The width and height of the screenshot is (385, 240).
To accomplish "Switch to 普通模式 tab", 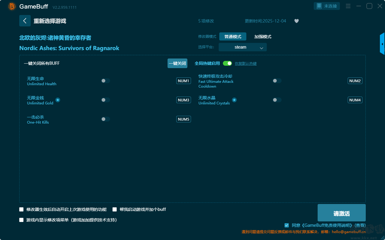I will tap(233, 37).
